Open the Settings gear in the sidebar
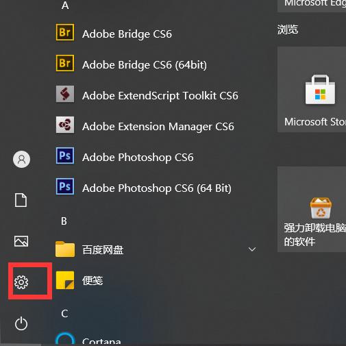 pyautogui.click(x=21, y=282)
